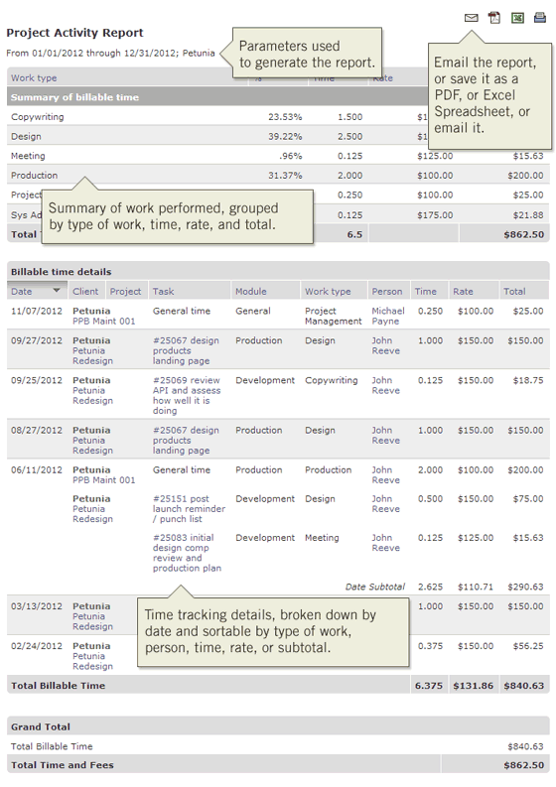Sort by Time column header

425,291
